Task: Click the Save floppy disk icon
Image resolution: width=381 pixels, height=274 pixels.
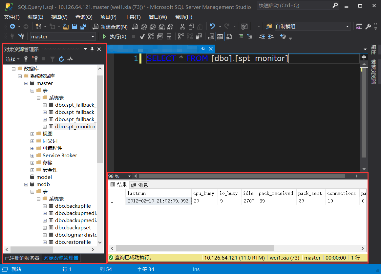Action: [74, 27]
